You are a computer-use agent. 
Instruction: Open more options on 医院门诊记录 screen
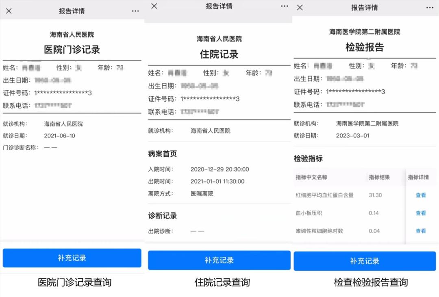(135, 11)
